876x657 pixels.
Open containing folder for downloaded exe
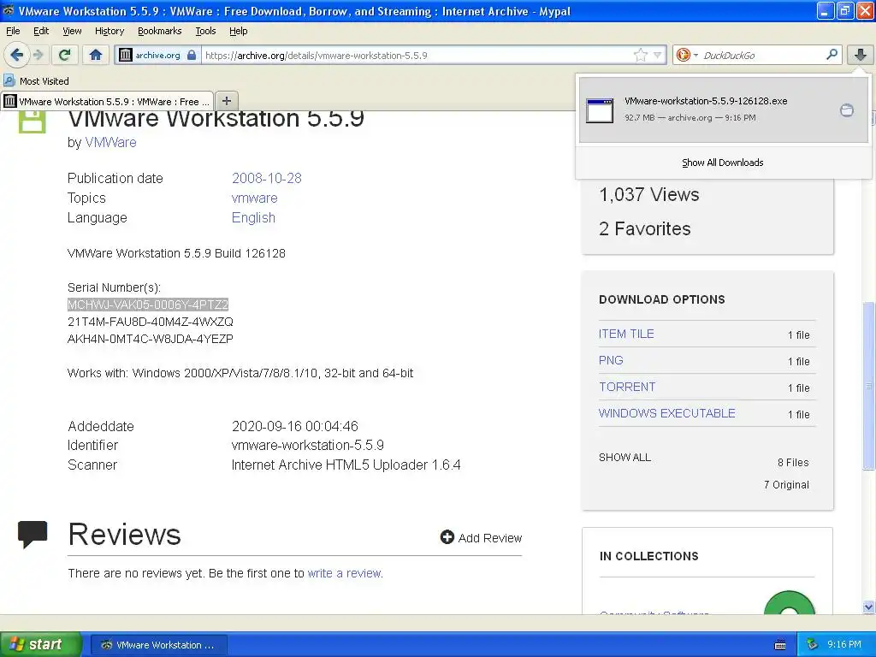(x=847, y=110)
